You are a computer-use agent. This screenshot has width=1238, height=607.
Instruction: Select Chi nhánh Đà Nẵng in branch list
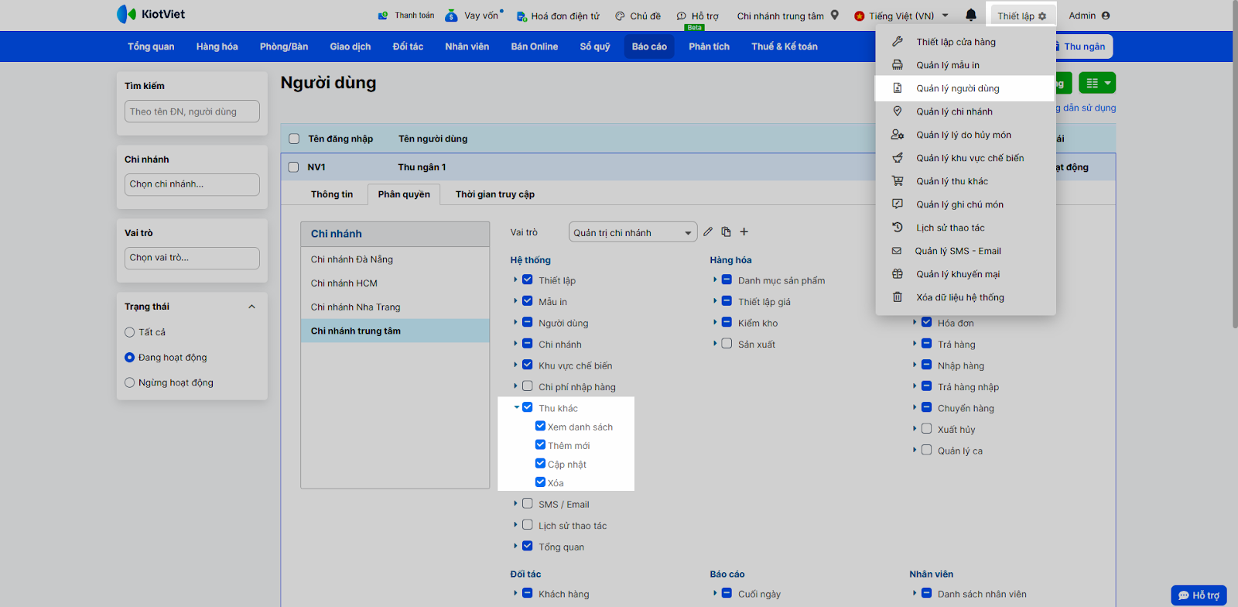pyautogui.click(x=352, y=259)
